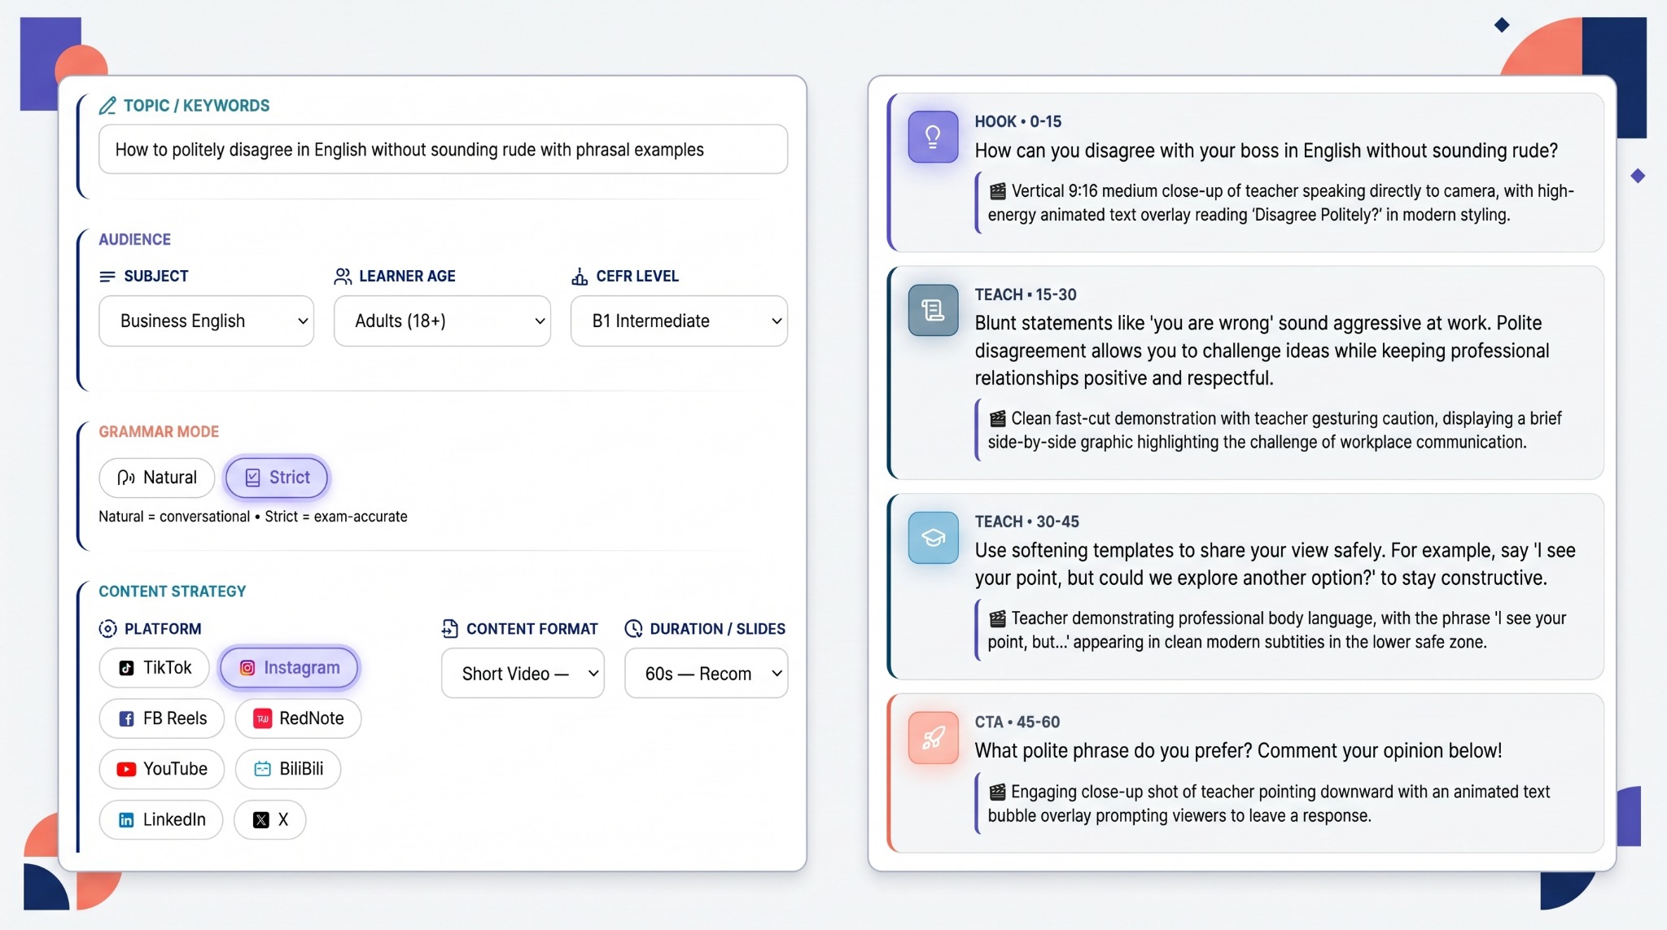Choose FB Reels as the platform
Image resolution: width=1667 pixels, height=930 pixels.
[161, 718]
